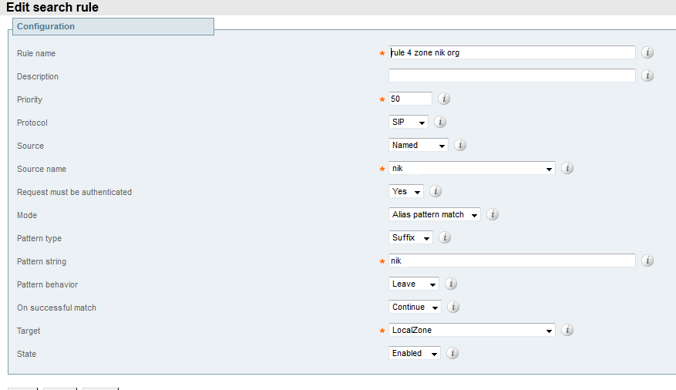Click the info icon beside Description
Image resolution: width=676 pixels, height=390 pixels.
647,76
